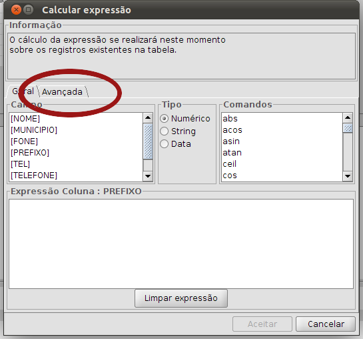Image resolution: width=363 pixels, height=339 pixels.
Task: Close the Calcular expressão dialog
Action: pyautogui.click(x=16, y=10)
